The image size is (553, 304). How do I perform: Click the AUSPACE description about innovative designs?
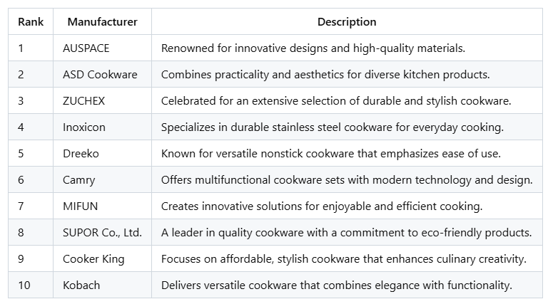tap(313, 48)
